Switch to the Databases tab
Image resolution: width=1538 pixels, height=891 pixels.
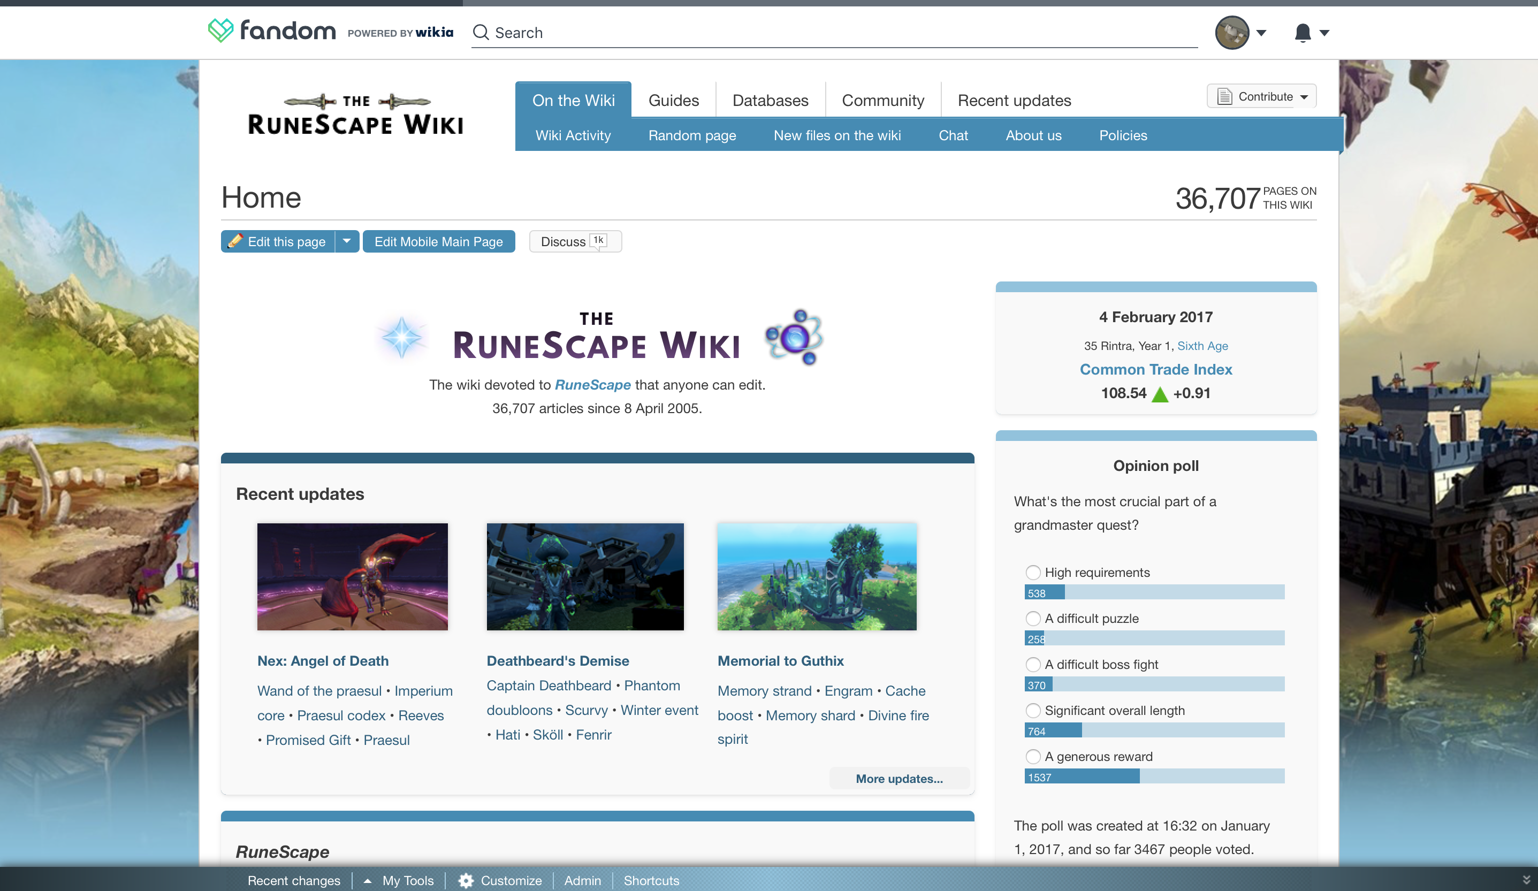point(770,100)
